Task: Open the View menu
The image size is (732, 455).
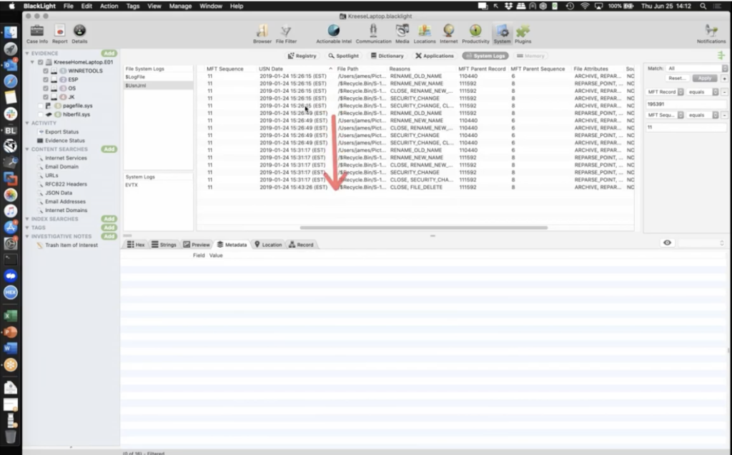Action: pyautogui.click(x=154, y=6)
